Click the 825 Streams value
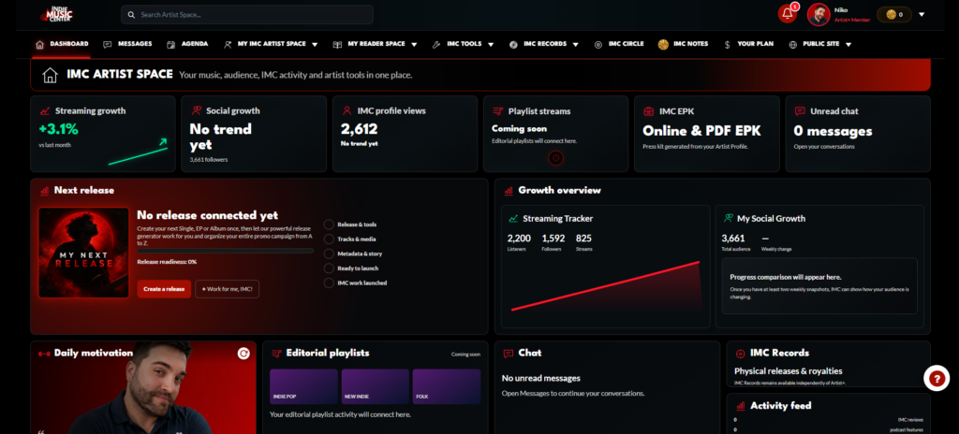The width and height of the screenshot is (959, 434). pos(583,239)
